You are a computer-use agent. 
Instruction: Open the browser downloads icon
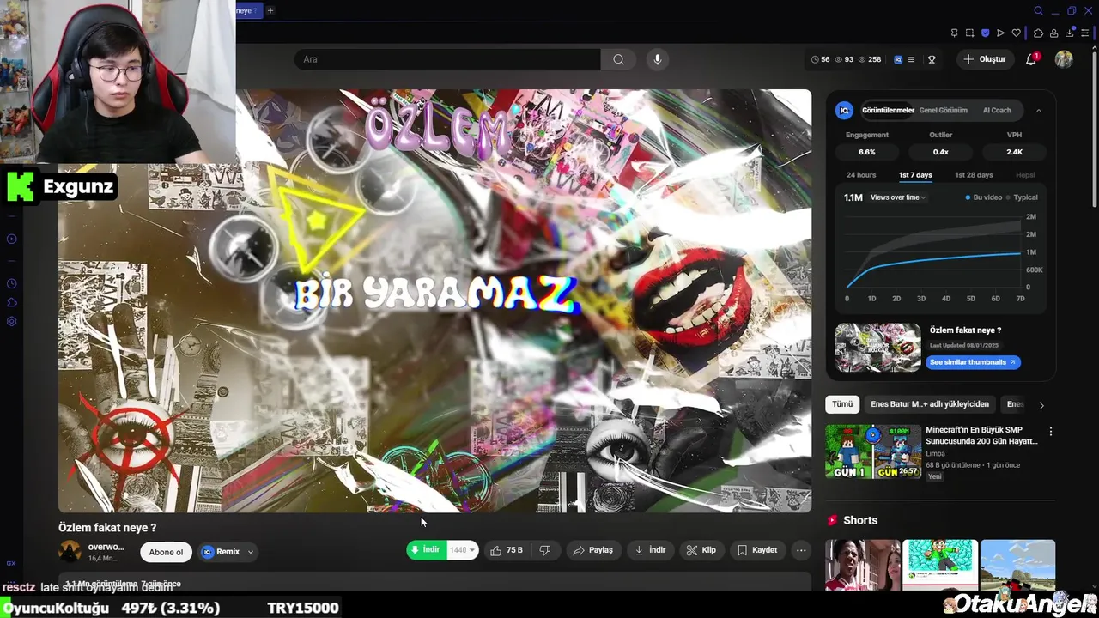pyautogui.click(x=1070, y=33)
